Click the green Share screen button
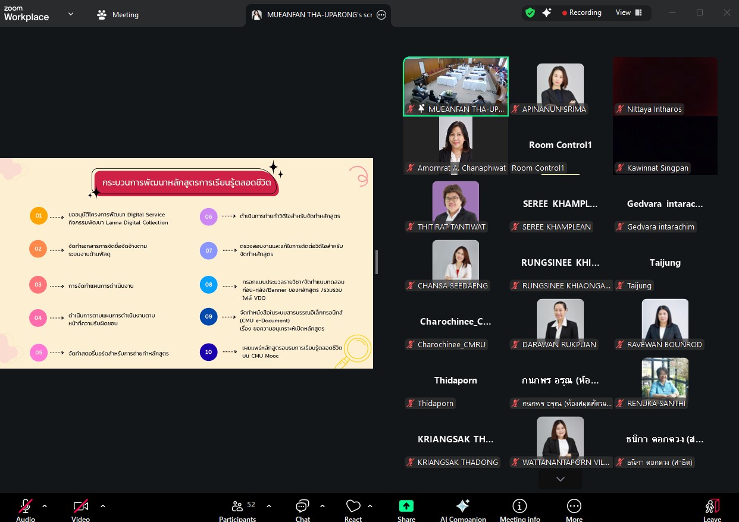This screenshot has width=739, height=522. pos(406,510)
